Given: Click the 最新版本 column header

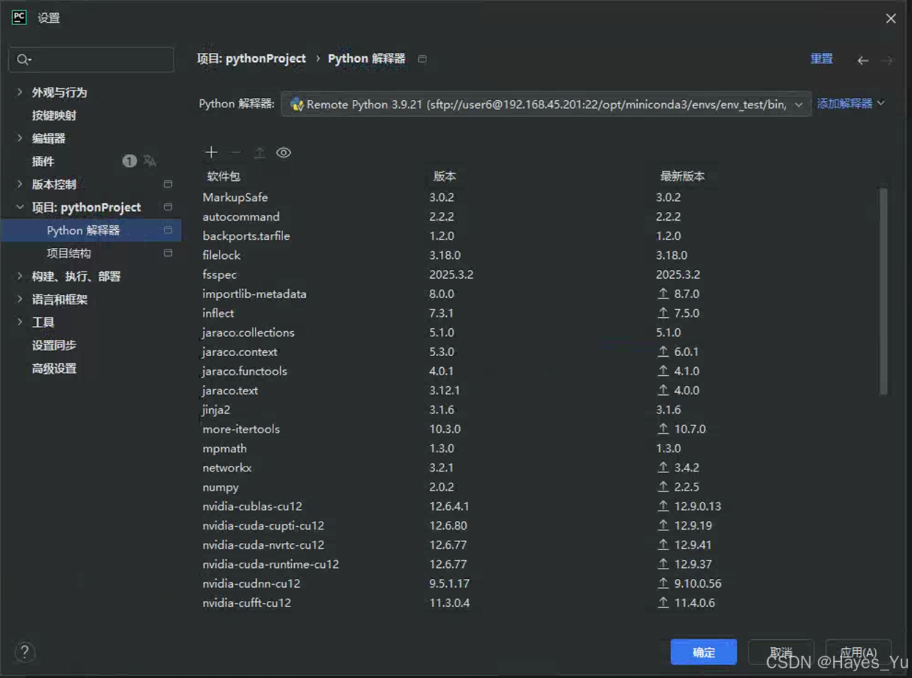Looking at the screenshot, I should (x=682, y=176).
